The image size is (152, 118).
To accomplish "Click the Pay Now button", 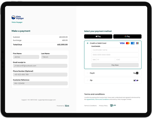I will pyautogui.click(x=115, y=65).
